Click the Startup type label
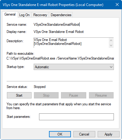 pos(16,67)
